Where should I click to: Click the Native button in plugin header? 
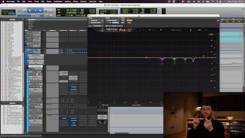129,23
